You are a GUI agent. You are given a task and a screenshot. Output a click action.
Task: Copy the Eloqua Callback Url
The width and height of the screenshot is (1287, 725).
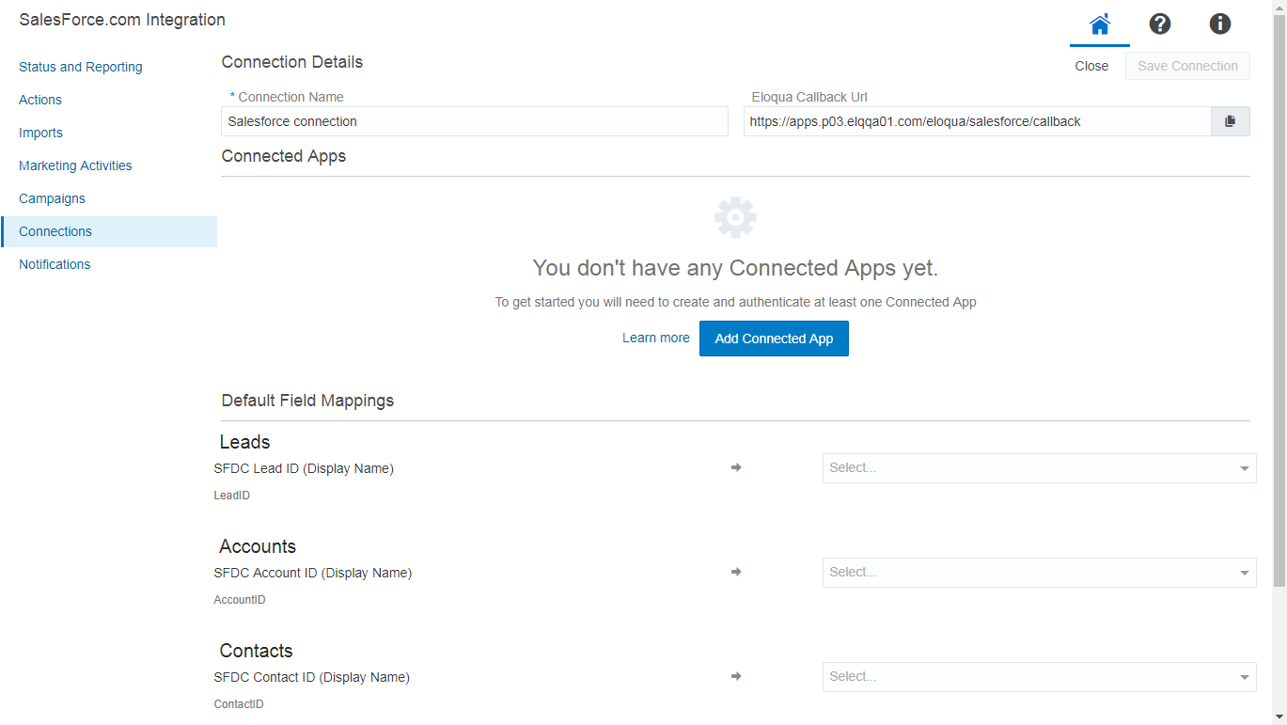(1230, 121)
